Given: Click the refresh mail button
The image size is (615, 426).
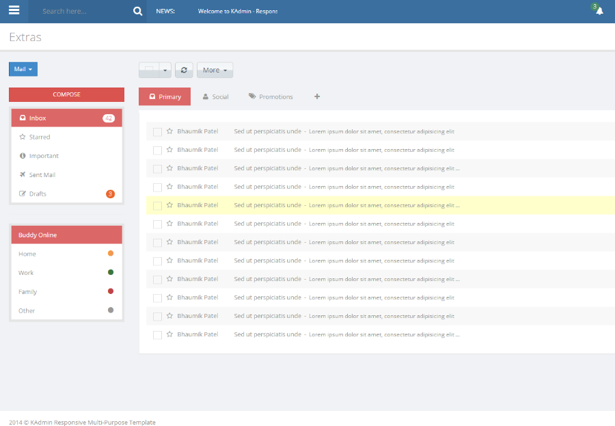Looking at the screenshot, I should 184,70.
